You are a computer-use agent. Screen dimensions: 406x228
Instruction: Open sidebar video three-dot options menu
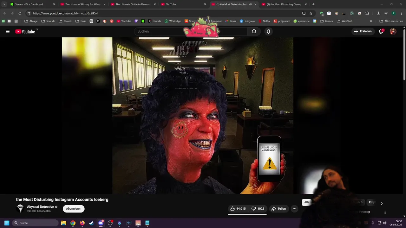(x=385, y=212)
